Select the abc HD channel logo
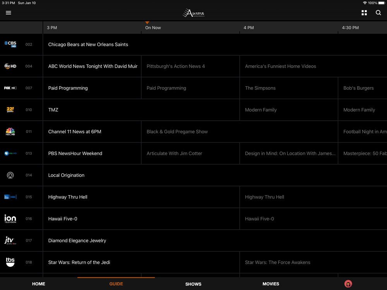This screenshot has height=290, width=387. coord(10,66)
